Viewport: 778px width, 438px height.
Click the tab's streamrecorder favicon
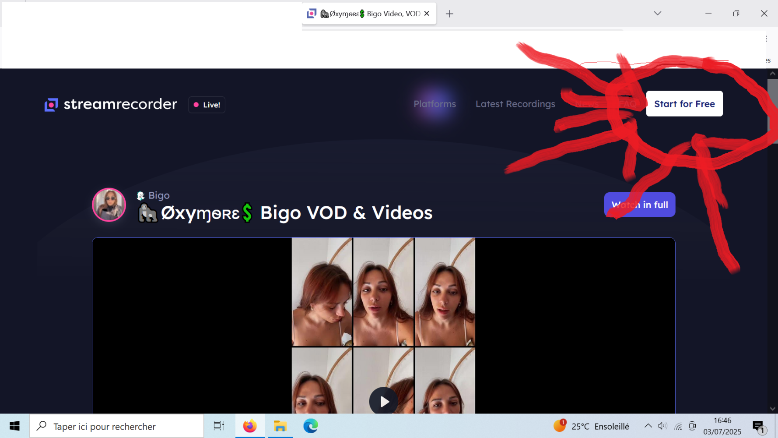coord(312,14)
